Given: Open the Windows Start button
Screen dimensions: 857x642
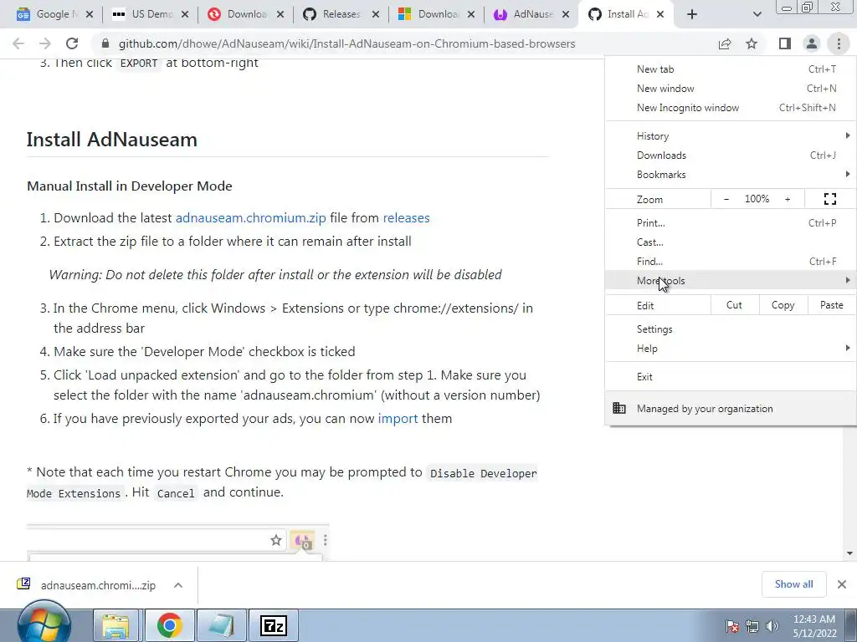Looking at the screenshot, I should click(44, 623).
